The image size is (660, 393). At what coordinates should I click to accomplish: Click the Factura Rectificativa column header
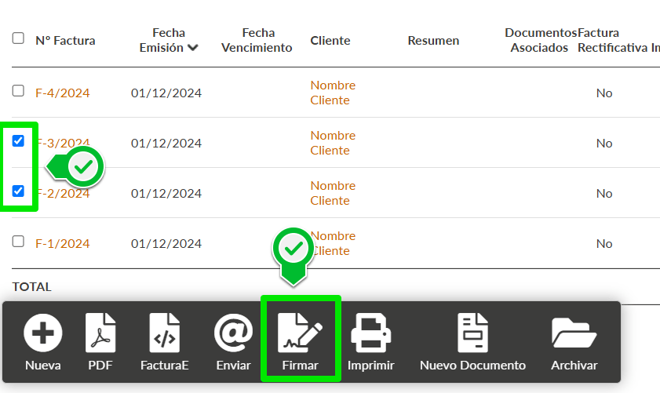[x=613, y=40]
